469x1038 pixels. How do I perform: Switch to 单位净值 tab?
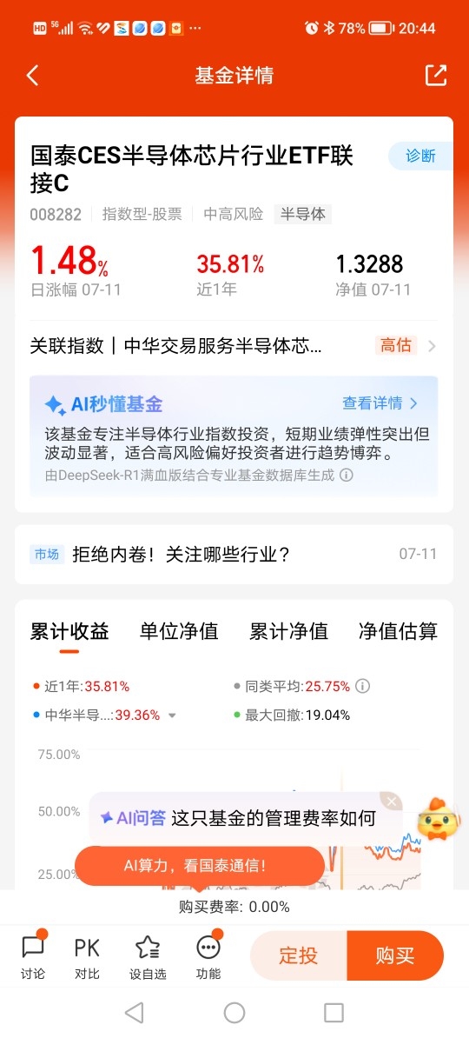coord(179,631)
